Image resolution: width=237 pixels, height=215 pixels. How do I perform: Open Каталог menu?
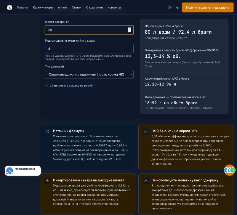click(23, 7)
